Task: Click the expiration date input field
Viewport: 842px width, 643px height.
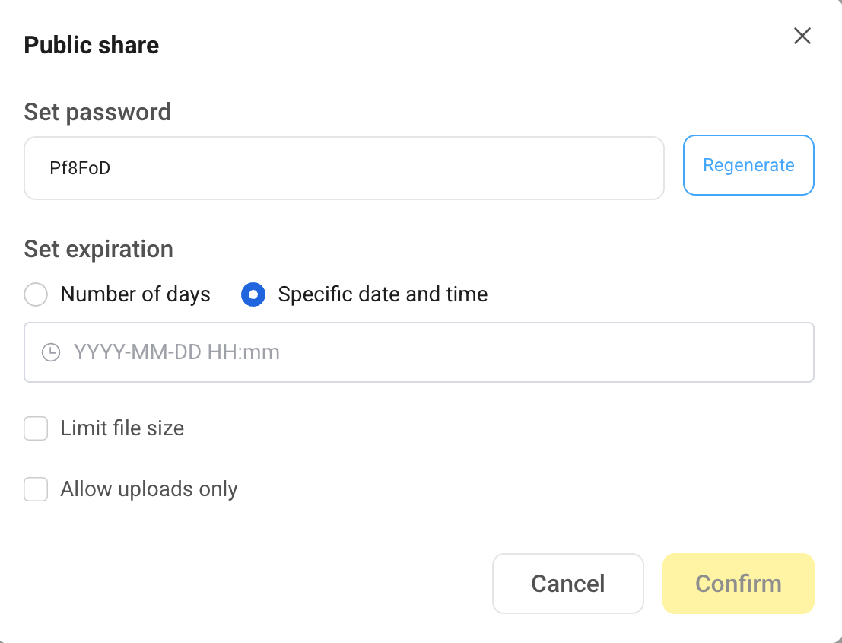Action: [418, 352]
